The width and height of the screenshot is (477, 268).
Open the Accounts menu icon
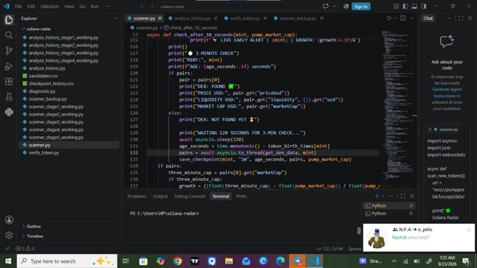pos(9,220)
